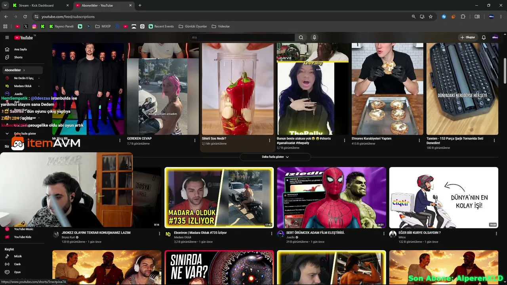Play the 'MADARA OLDUK #735 İZLİYOR' video thumbnail

tap(219, 198)
